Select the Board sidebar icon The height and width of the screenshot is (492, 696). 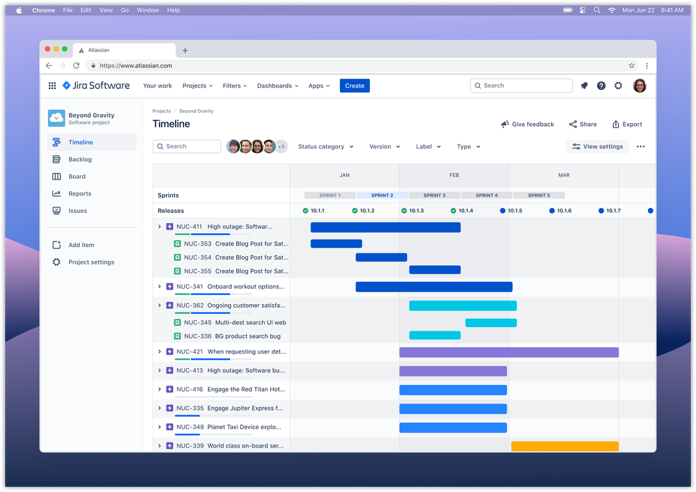click(x=56, y=177)
